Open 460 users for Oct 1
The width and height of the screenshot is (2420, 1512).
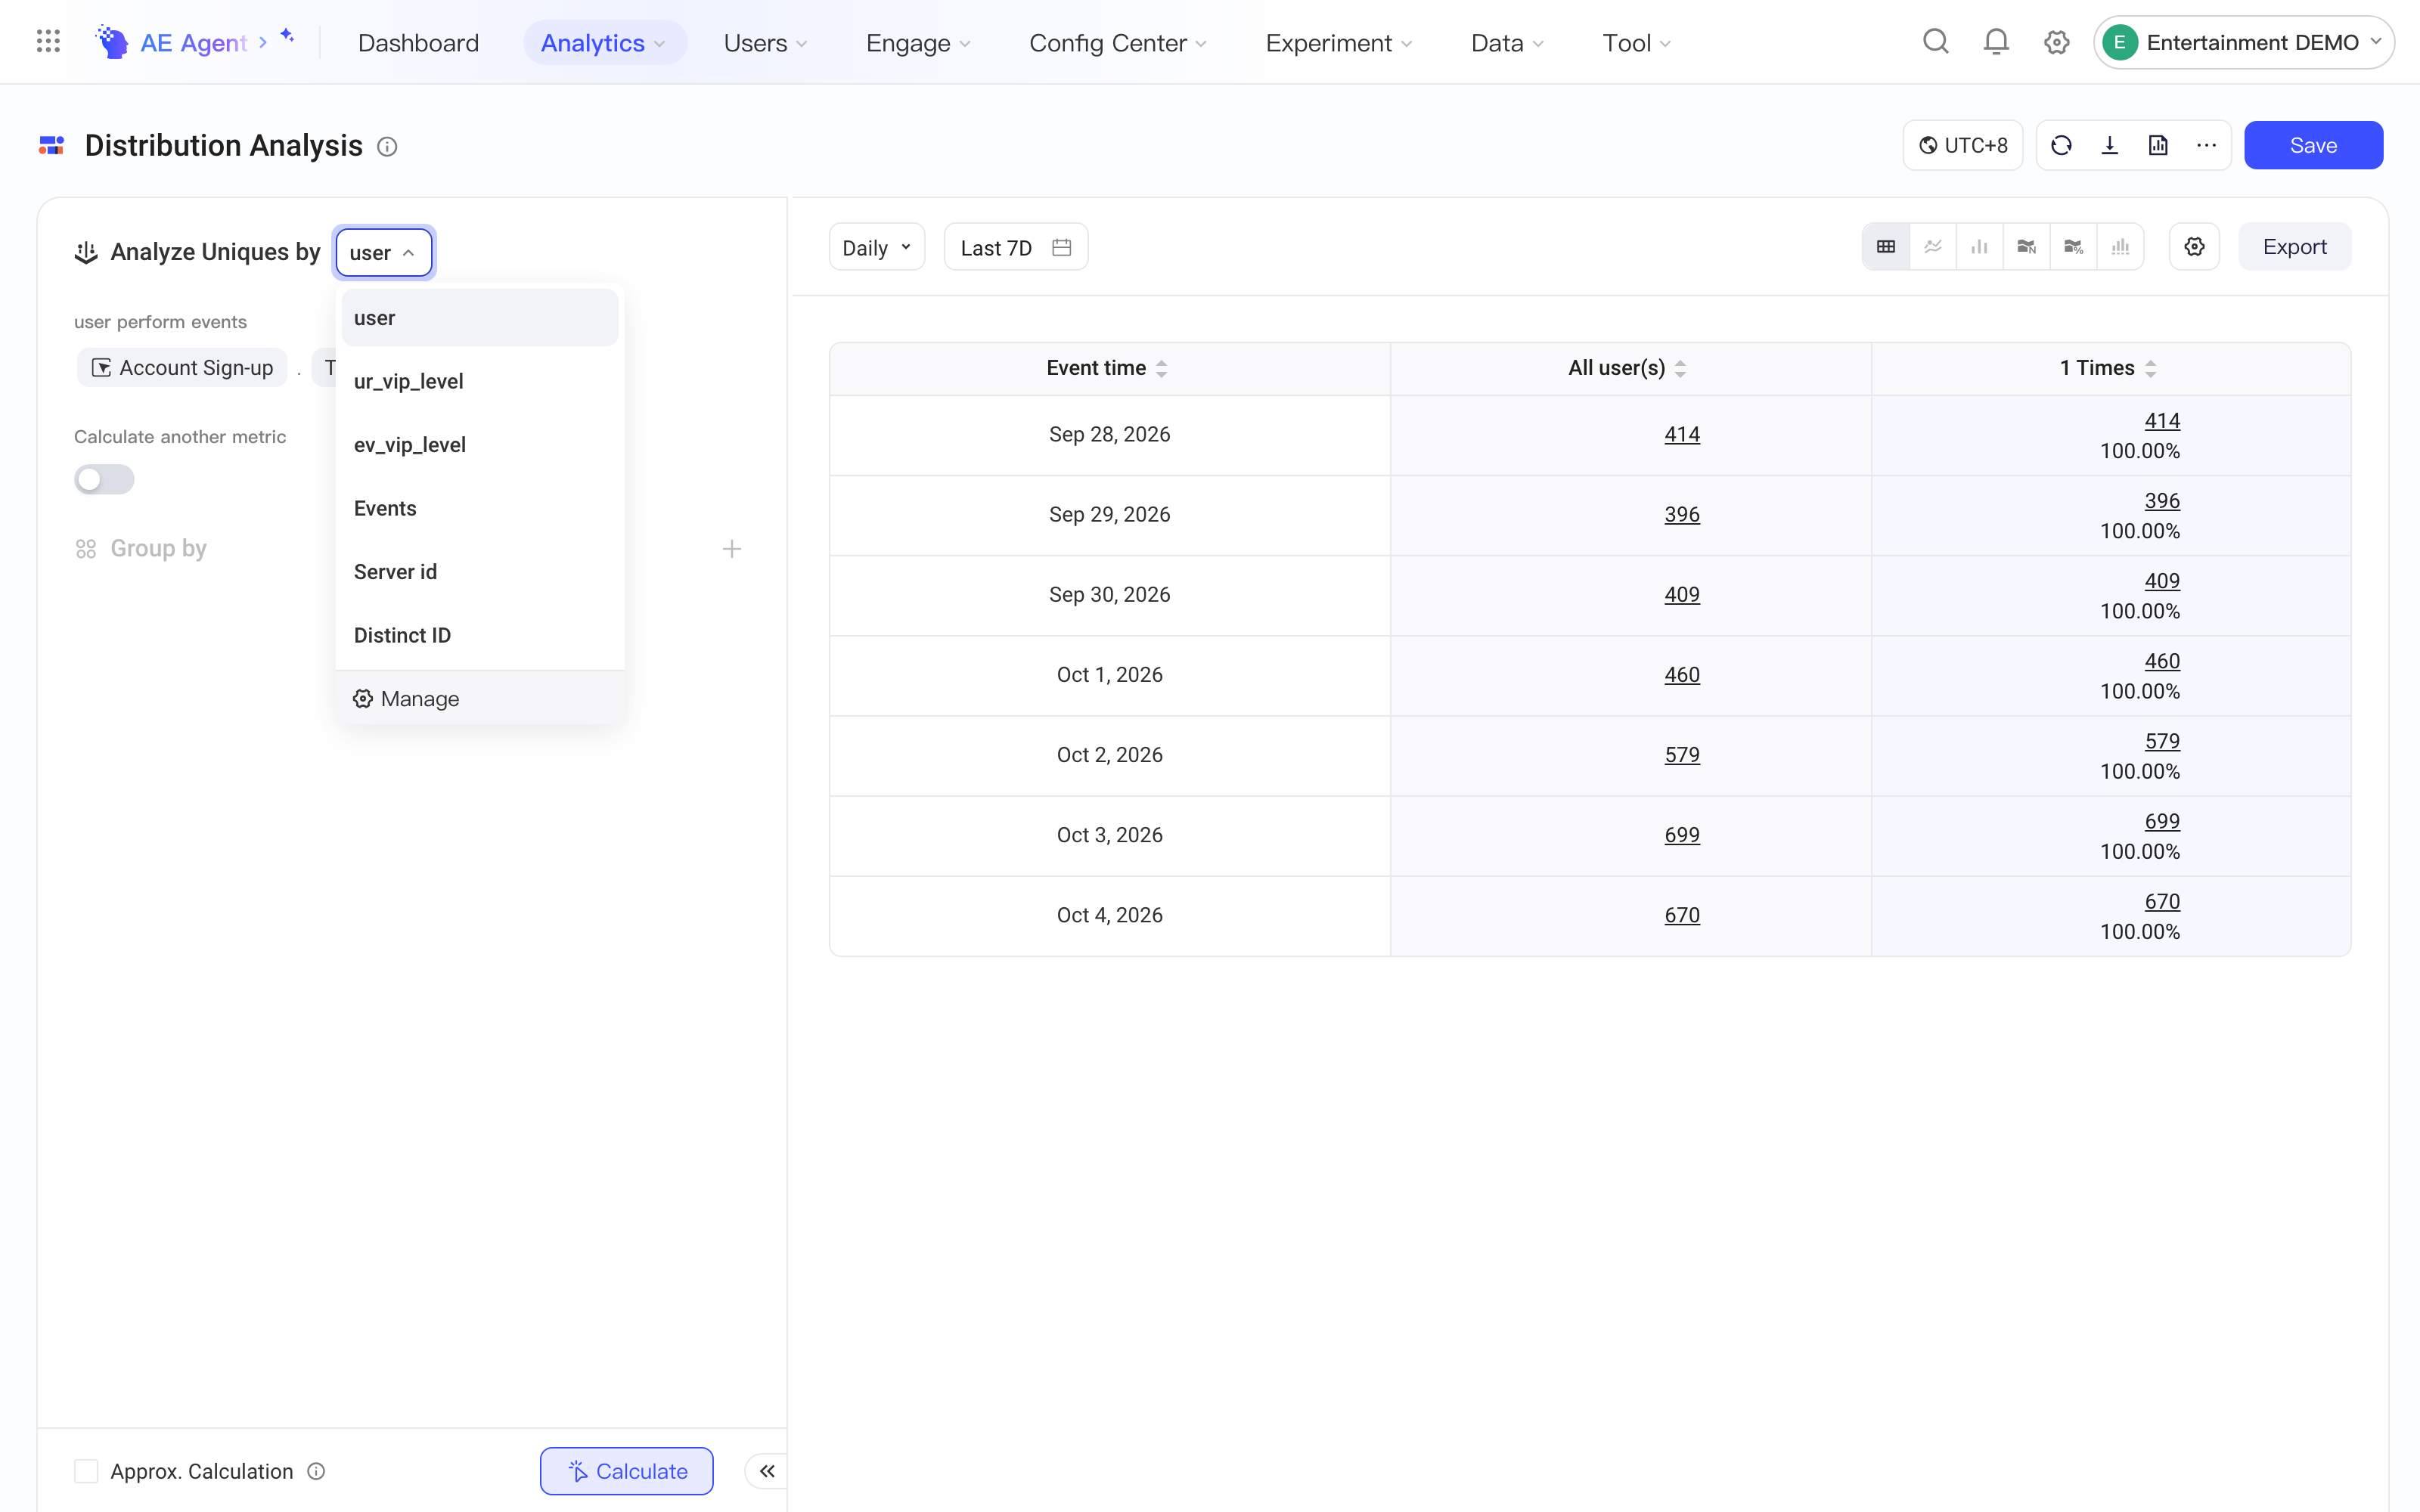click(1681, 675)
